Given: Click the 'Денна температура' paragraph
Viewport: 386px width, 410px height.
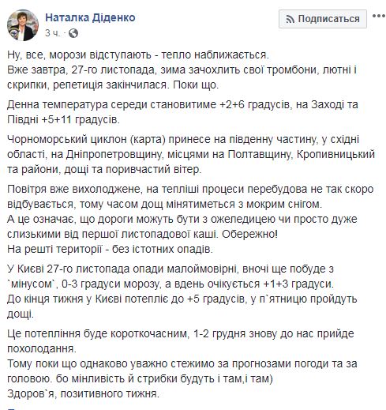Looking at the screenshot, I should (182, 112).
